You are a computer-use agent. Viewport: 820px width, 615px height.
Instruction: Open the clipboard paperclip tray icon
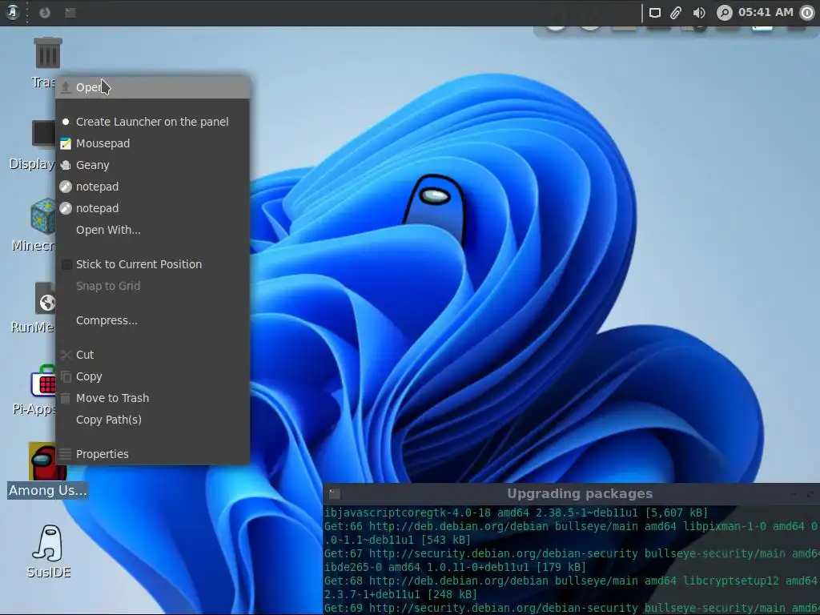[x=676, y=13]
